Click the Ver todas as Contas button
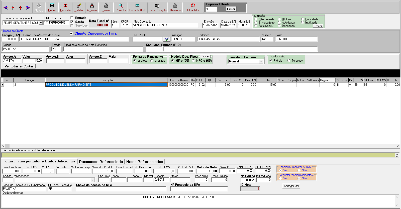The width and height of the screenshot is (401, 209). pos(19,66)
